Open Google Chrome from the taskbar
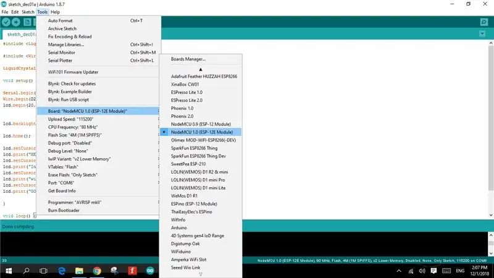 (97, 271)
